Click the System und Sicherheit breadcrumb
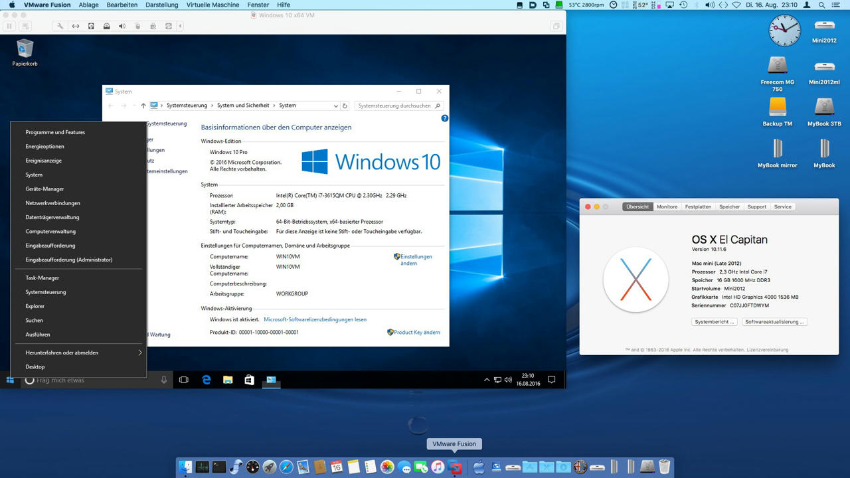The height and width of the screenshot is (478, 850). (243, 106)
